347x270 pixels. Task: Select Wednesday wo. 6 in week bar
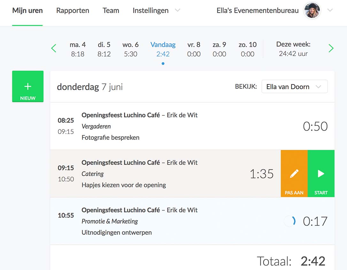(130, 49)
